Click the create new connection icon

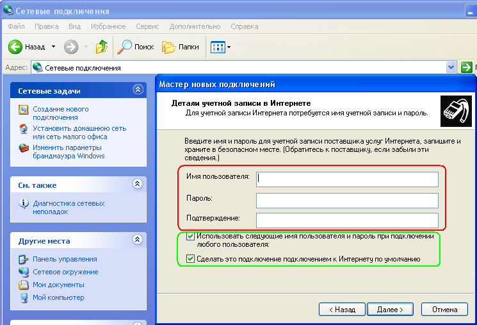(24, 110)
